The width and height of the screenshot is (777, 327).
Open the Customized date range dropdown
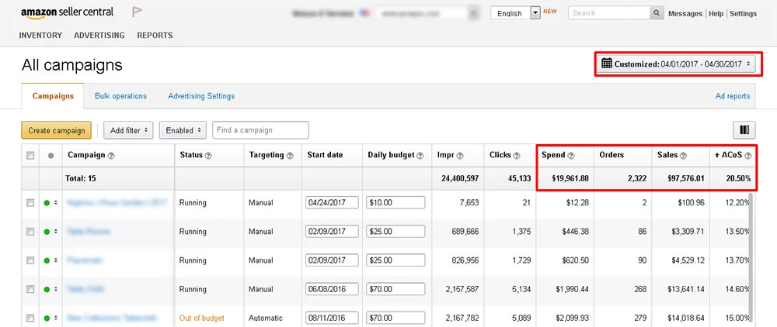click(678, 64)
